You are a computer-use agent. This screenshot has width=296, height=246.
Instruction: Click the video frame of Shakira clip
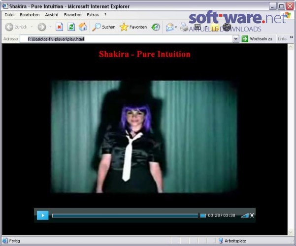click(144, 137)
